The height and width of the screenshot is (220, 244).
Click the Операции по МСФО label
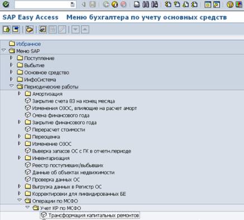[x=55, y=201]
